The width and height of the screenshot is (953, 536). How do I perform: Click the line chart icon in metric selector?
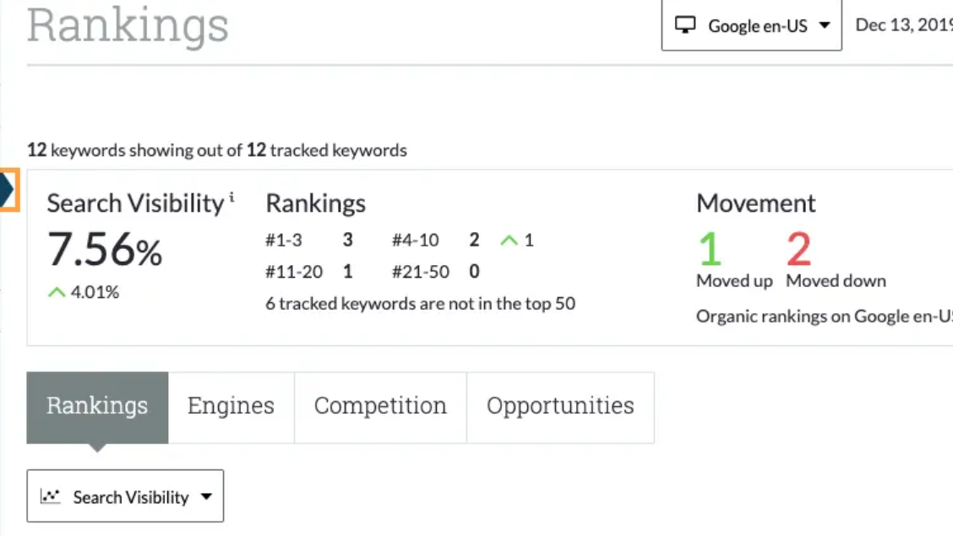tap(51, 496)
